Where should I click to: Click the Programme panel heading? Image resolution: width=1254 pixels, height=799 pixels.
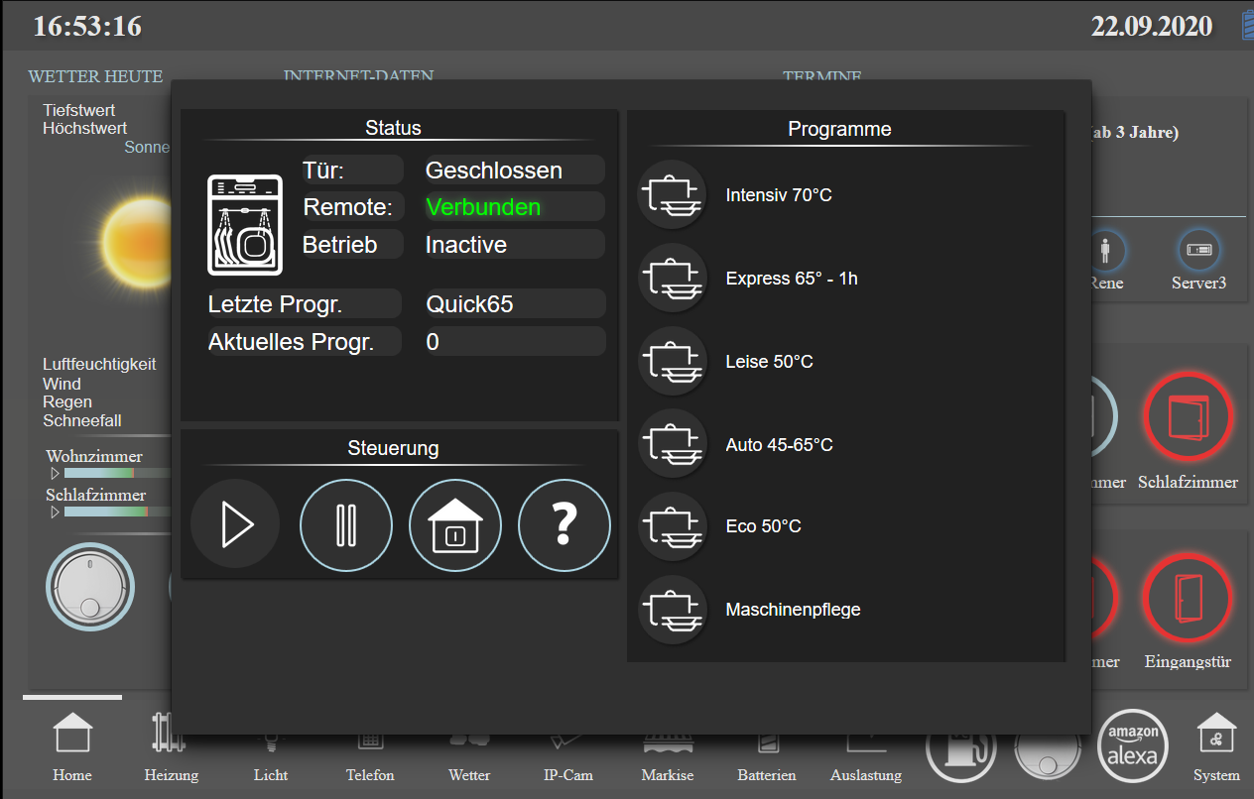coord(839,129)
